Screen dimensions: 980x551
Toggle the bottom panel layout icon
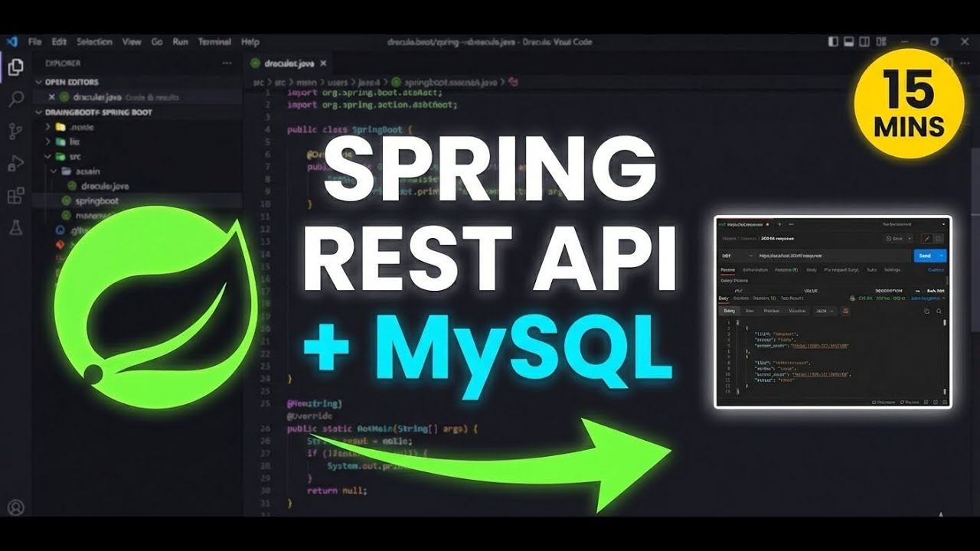[x=851, y=41]
